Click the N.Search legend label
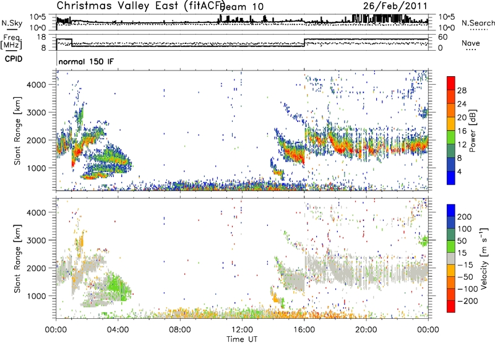The image size is (495, 343). tap(478, 23)
